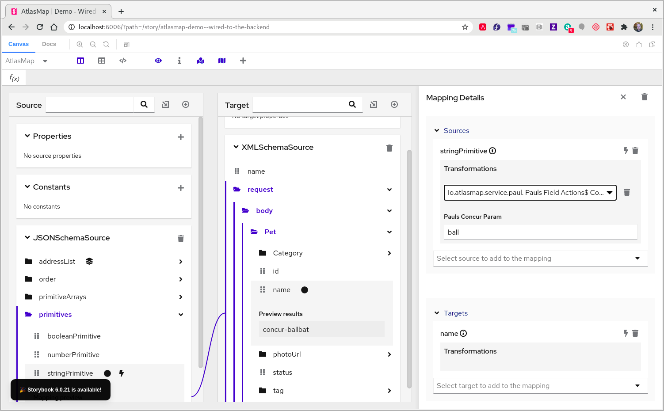Open the Canvas tab

[19, 44]
